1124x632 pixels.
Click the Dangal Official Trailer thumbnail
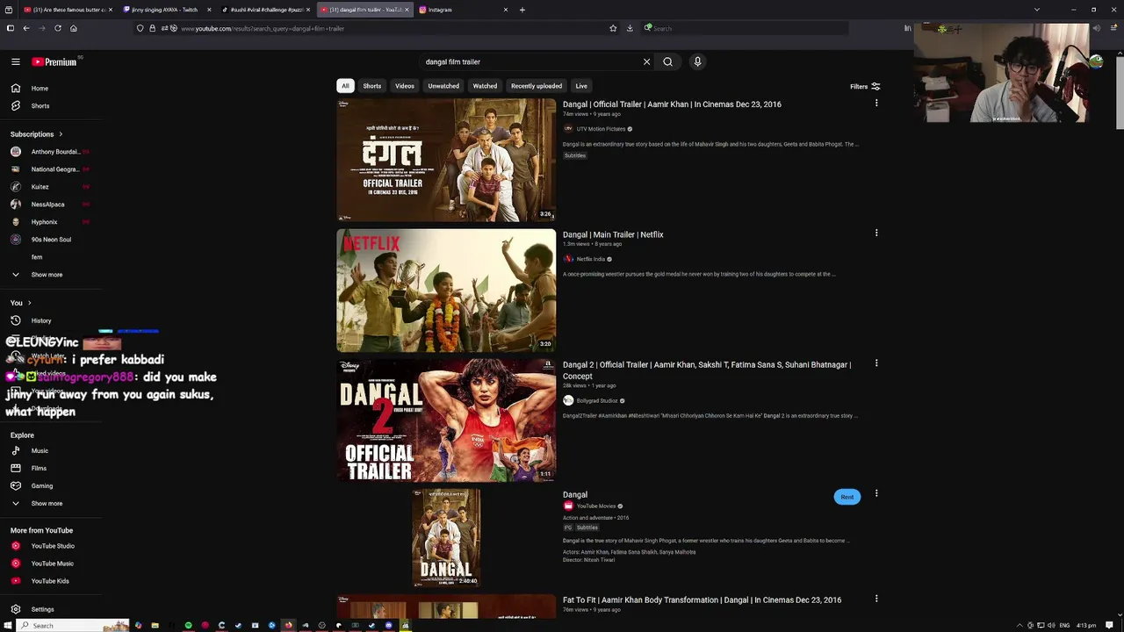[x=446, y=160]
